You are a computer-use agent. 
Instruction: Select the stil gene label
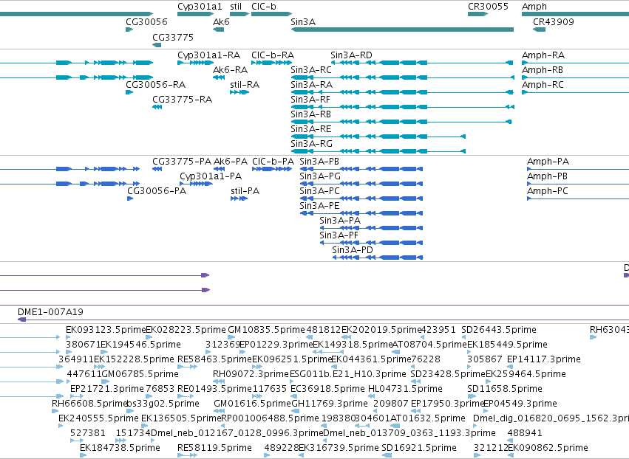tap(236, 7)
